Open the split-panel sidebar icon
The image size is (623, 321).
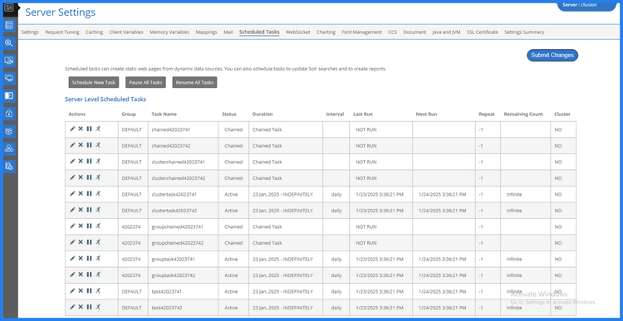pos(9,95)
